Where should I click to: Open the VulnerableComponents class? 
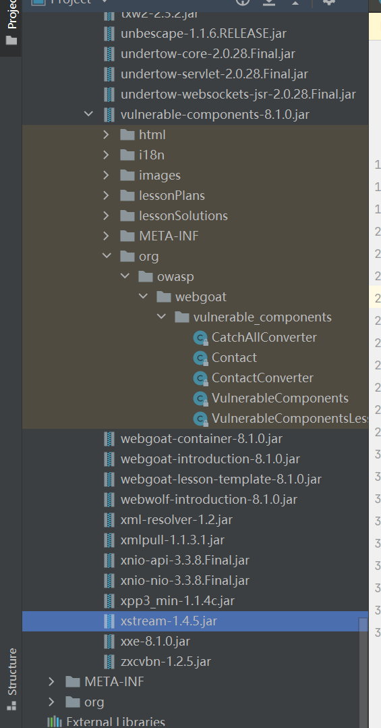pyautogui.click(x=280, y=398)
